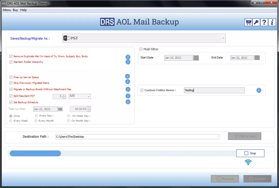Toggle Split Resultant PST checkbox
The image size is (279, 188).
[x=11, y=96]
